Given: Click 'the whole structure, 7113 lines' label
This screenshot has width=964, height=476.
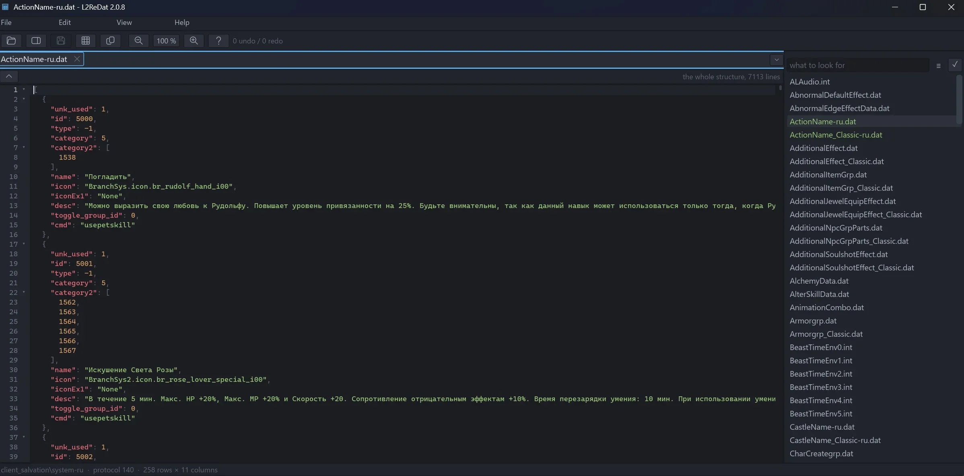Looking at the screenshot, I should pos(731,76).
